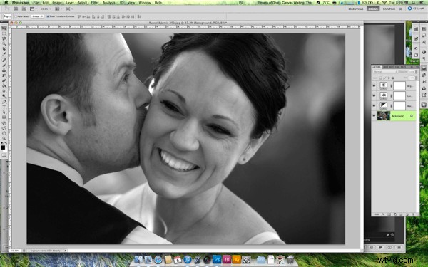Select the Crop tool
Image resolution: width=428 pixels, height=267 pixels.
[4, 49]
